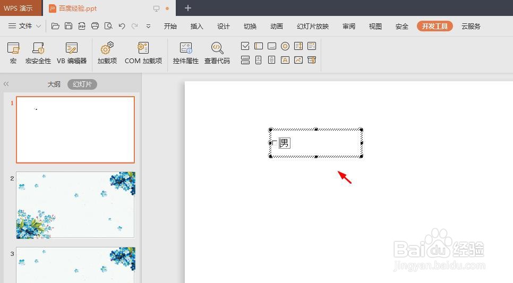
Task: Open the 插入 tab
Action: [196, 26]
